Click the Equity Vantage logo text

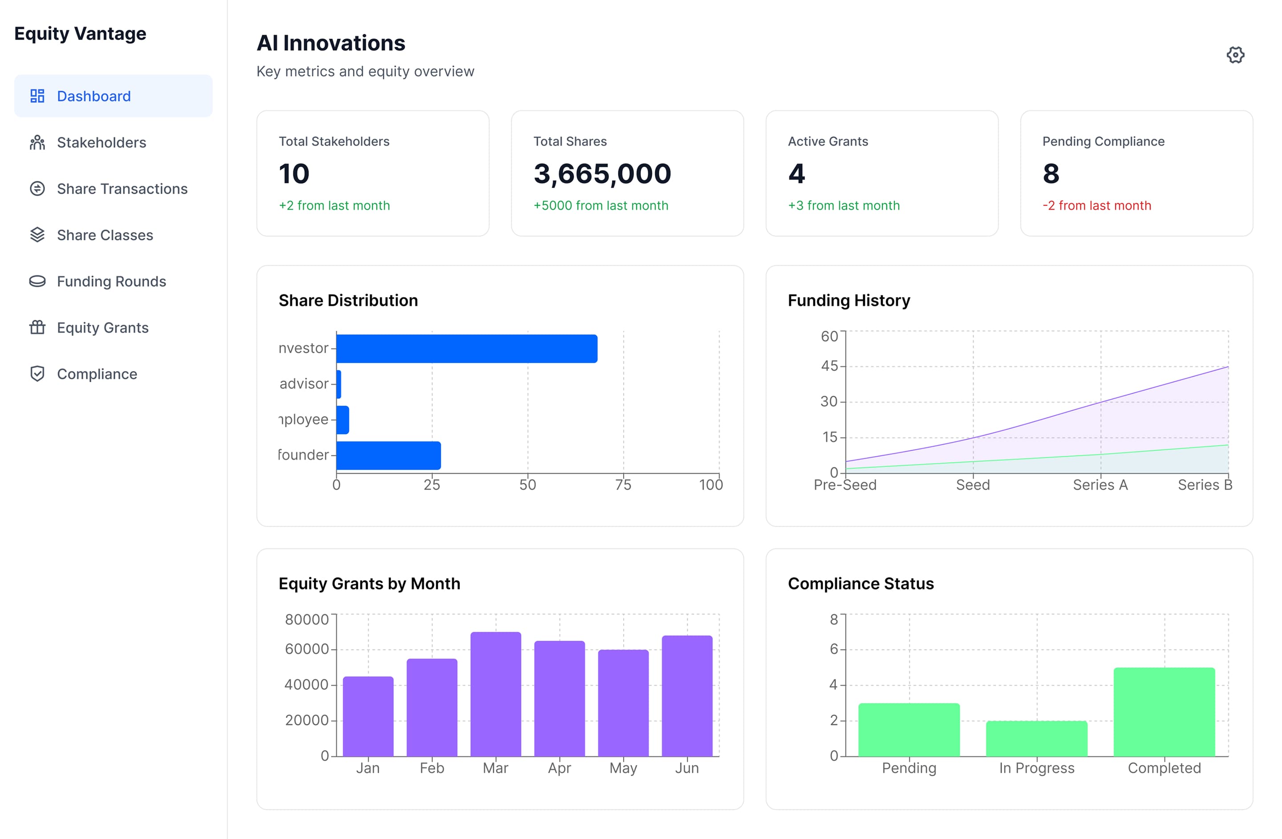[x=80, y=33]
